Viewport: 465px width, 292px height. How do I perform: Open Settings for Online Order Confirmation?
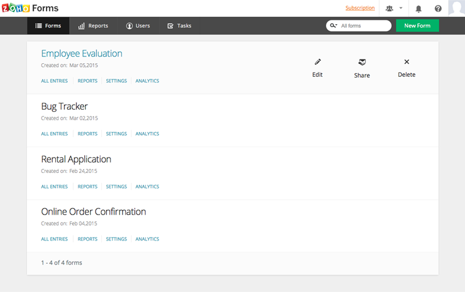[116, 239]
